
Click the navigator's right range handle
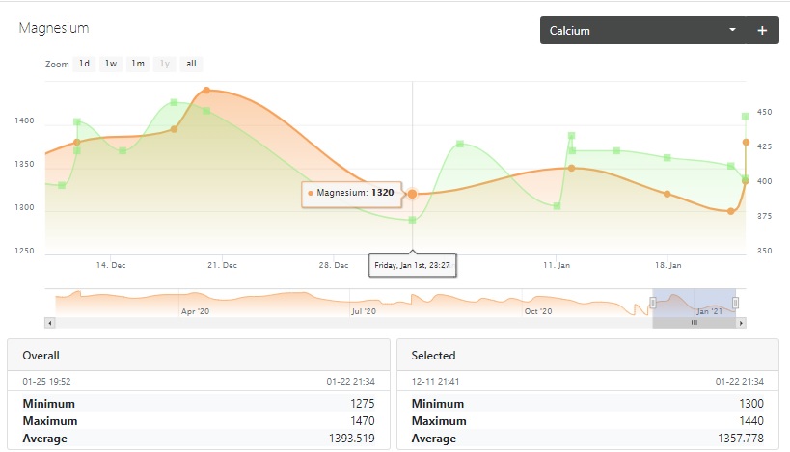point(735,303)
